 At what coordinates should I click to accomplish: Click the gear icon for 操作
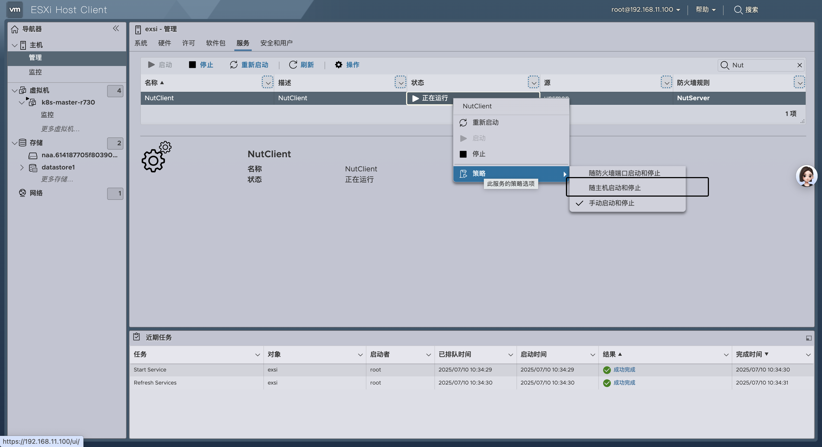pos(339,65)
